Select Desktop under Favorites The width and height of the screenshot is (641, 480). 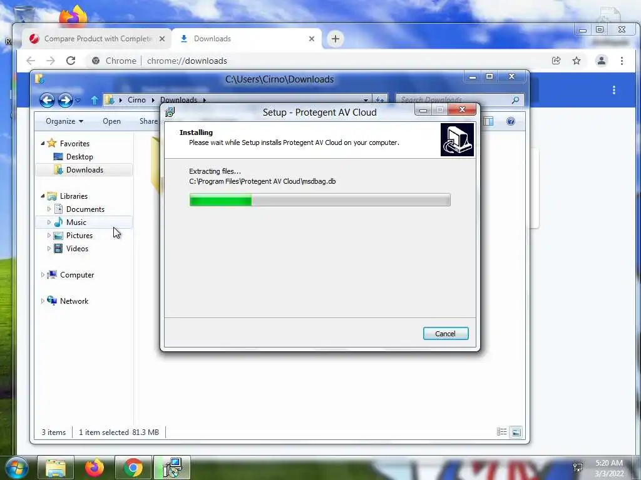pyautogui.click(x=79, y=157)
